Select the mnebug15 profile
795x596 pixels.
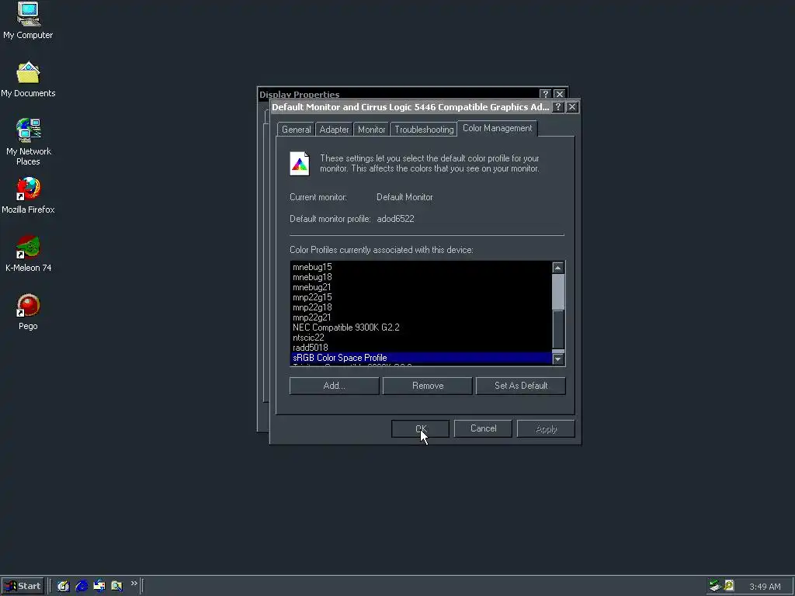click(x=421, y=267)
